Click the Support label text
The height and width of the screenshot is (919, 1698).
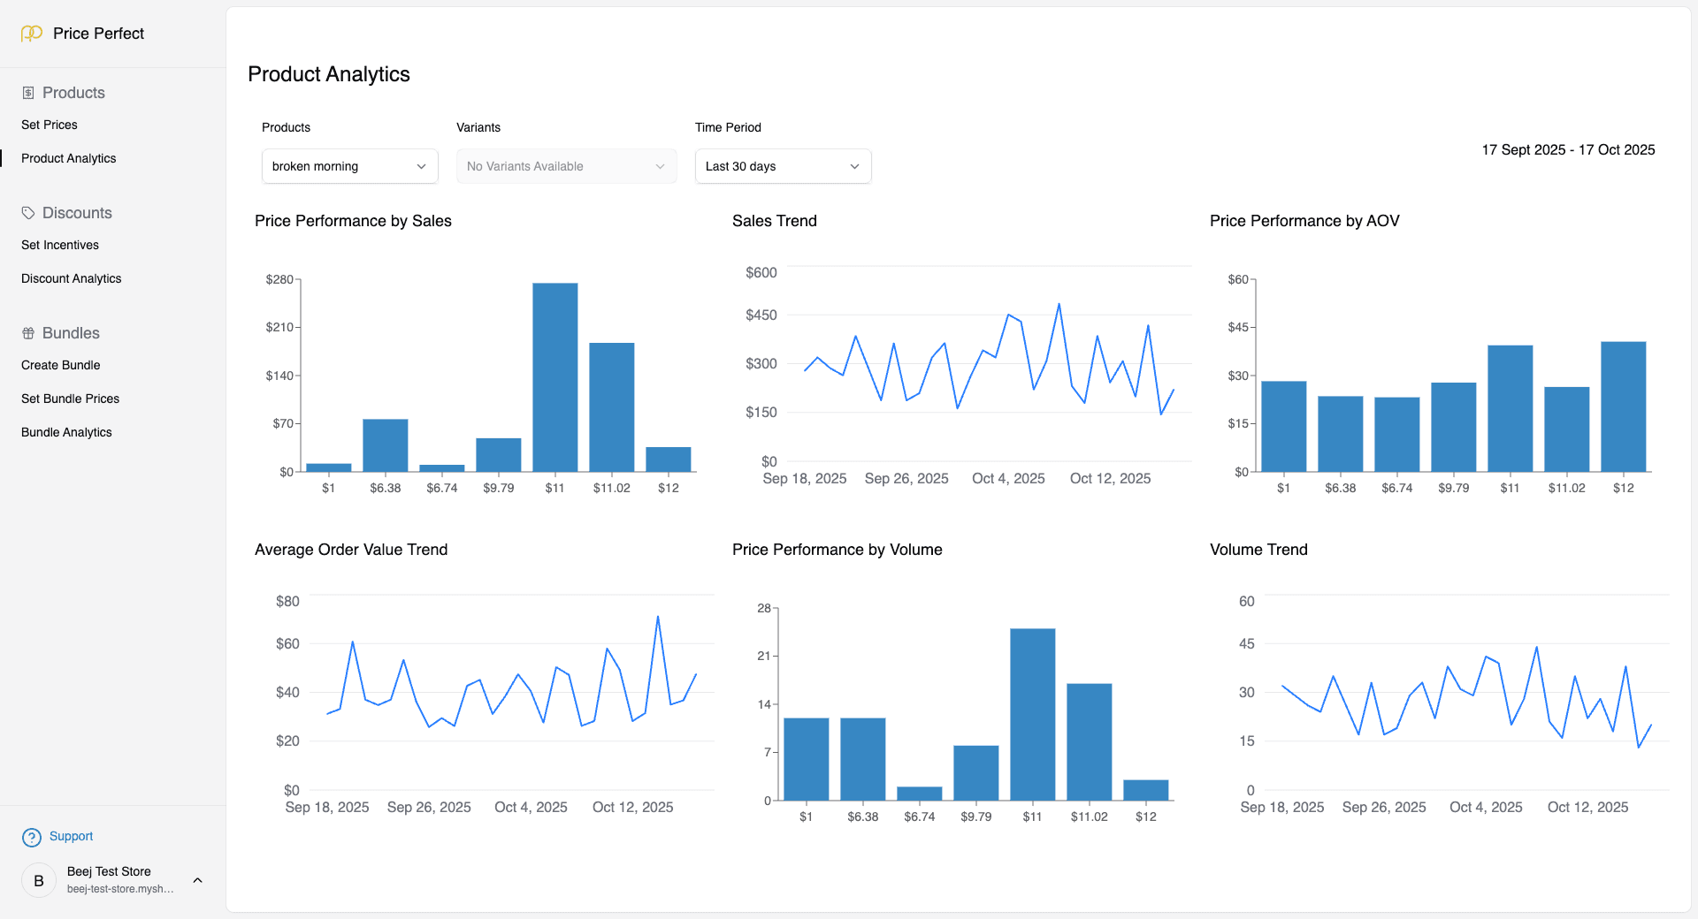tap(71, 836)
